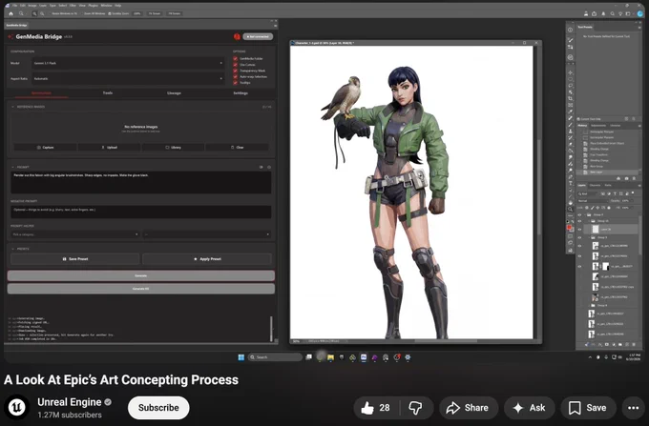Select the Frame tool
649x426 pixels.
571,105
